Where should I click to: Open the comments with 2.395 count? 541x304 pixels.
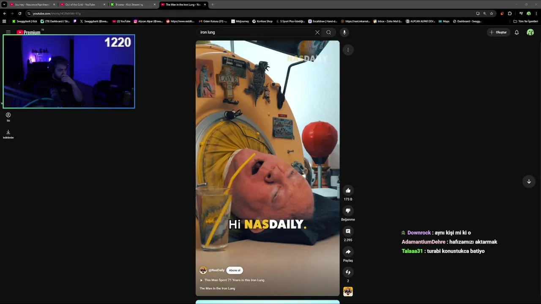point(348,231)
